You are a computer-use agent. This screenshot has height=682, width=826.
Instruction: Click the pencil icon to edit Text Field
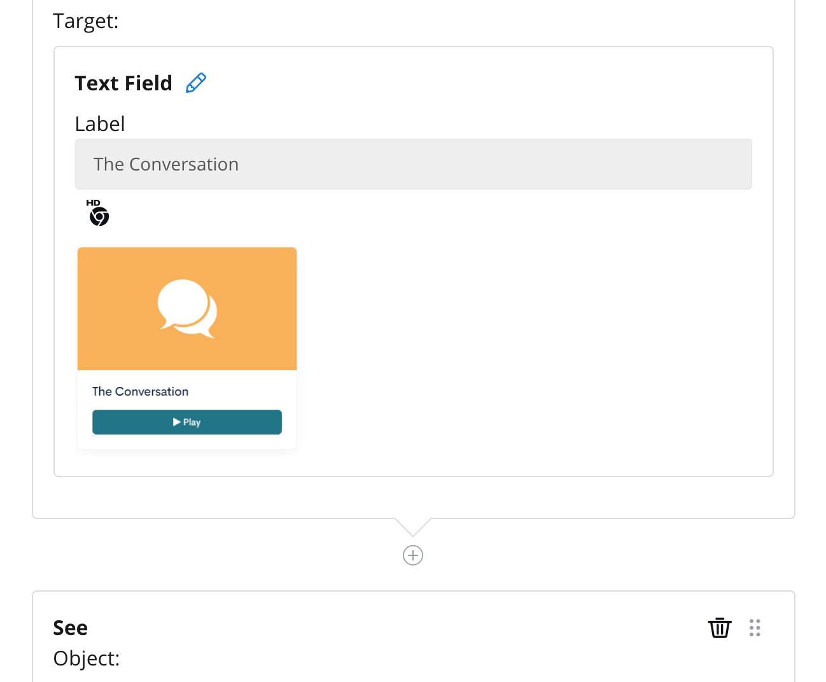[195, 82]
